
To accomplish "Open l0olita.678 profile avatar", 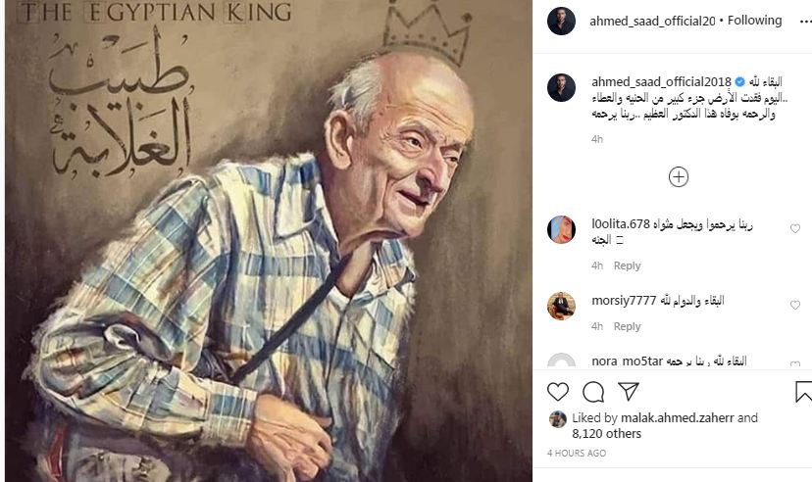I will 562,229.
